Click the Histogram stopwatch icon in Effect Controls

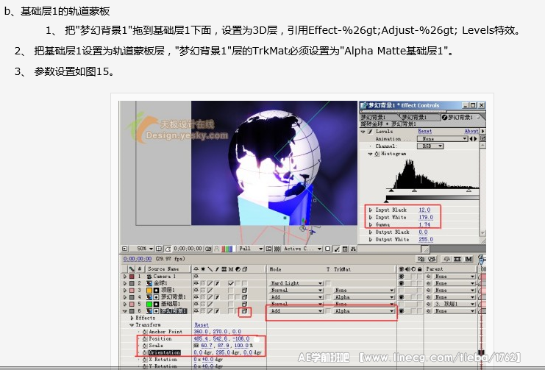pyautogui.click(x=377, y=154)
